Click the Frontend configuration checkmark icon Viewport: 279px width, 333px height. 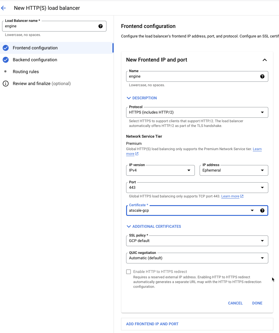[x=6, y=48]
